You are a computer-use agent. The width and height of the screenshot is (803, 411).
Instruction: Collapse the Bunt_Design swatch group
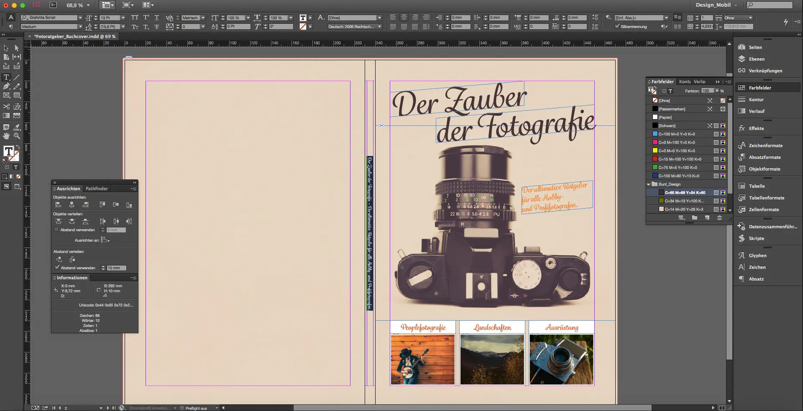[650, 184]
